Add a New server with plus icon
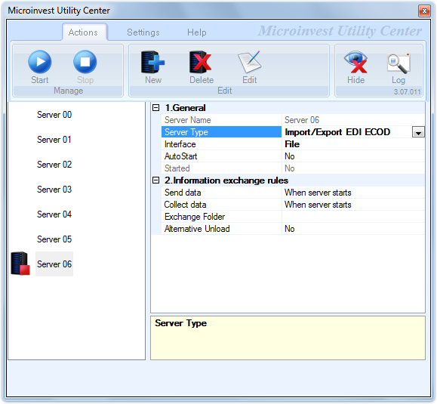 tap(152, 62)
